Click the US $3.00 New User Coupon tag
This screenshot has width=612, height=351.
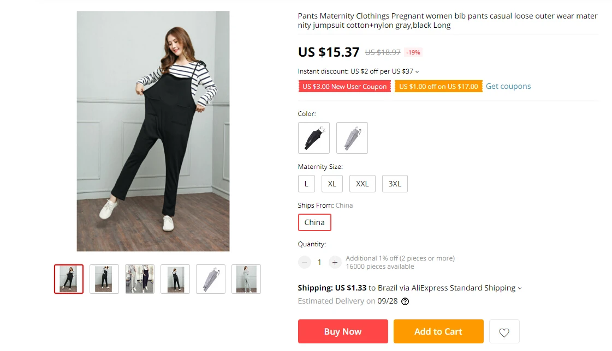click(x=344, y=87)
